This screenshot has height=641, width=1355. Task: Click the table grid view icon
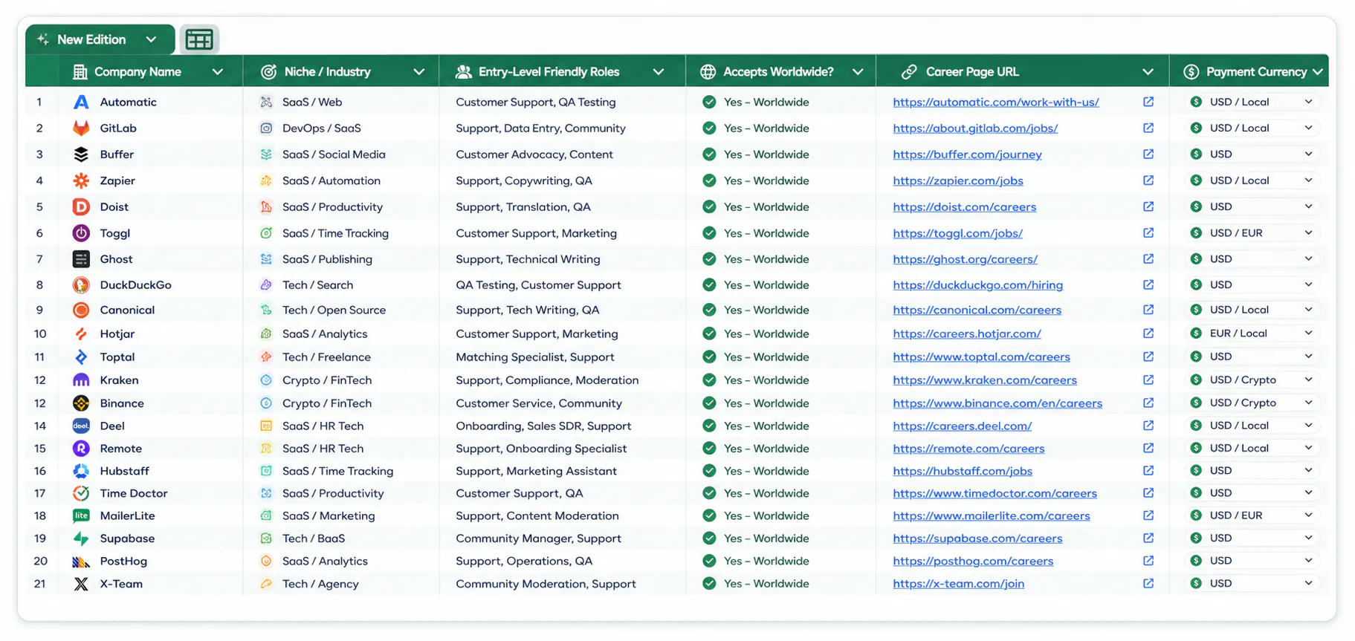[x=199, y=39]
